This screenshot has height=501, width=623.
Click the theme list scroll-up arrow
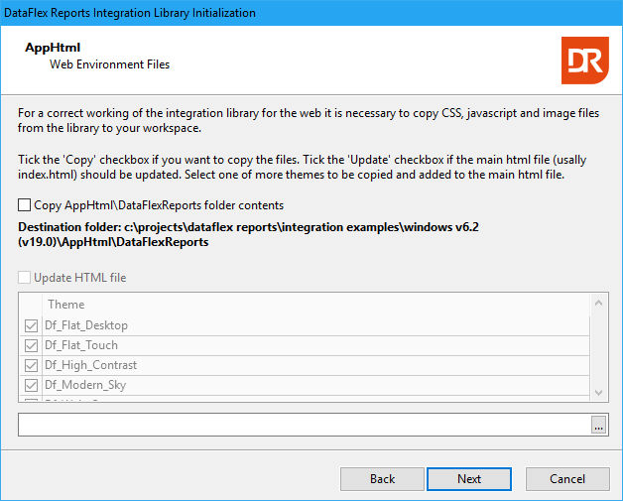pyautogui.click(x=599, y=304)
